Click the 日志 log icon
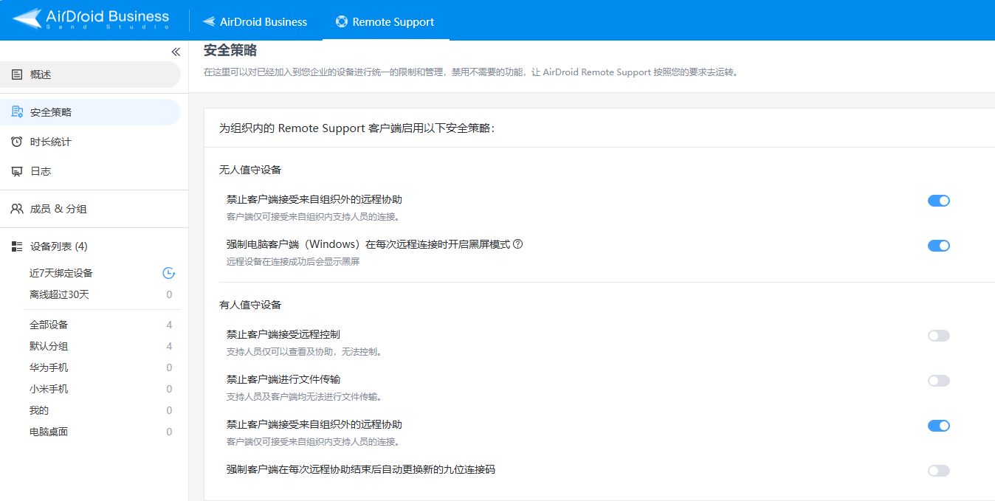 [x=17, y=171]
